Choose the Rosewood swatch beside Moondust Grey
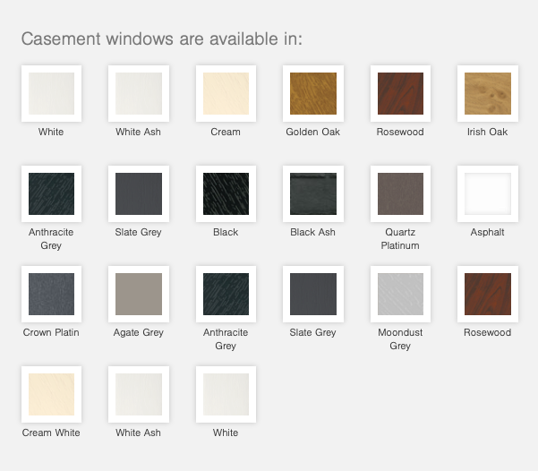The width and height of the screenshot is (538, 471). pos(488,294)
